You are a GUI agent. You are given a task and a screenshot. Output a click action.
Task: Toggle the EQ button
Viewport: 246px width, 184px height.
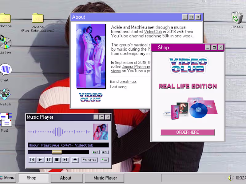click(96, 152)
